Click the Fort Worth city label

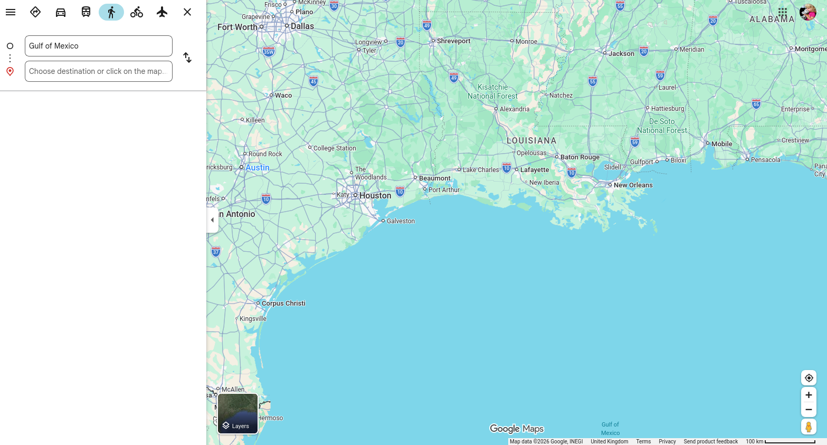(237, 27)
